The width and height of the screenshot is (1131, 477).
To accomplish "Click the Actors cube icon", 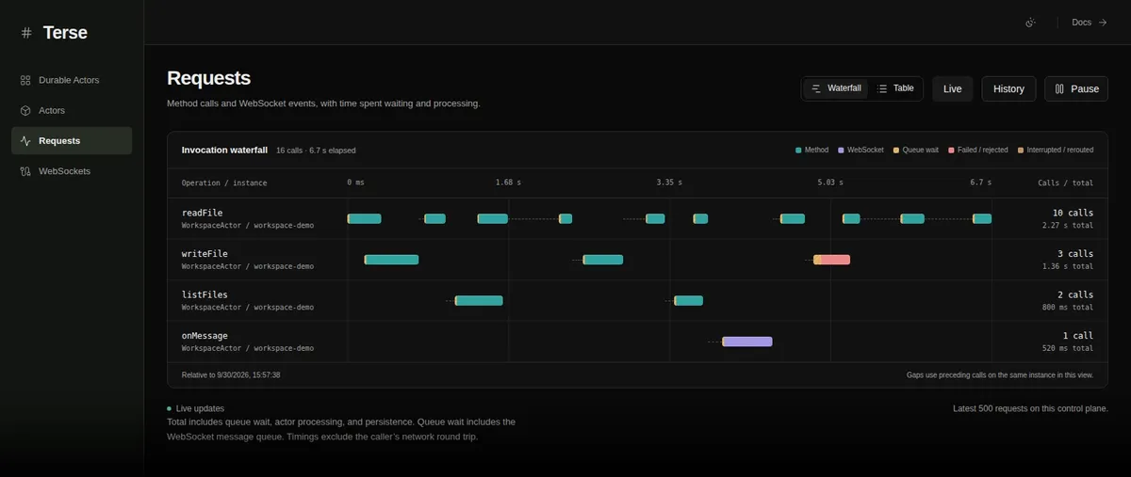I will [x=25, y=110].
